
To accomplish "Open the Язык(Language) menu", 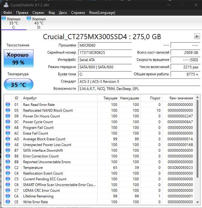I will [x=102, y=13].
